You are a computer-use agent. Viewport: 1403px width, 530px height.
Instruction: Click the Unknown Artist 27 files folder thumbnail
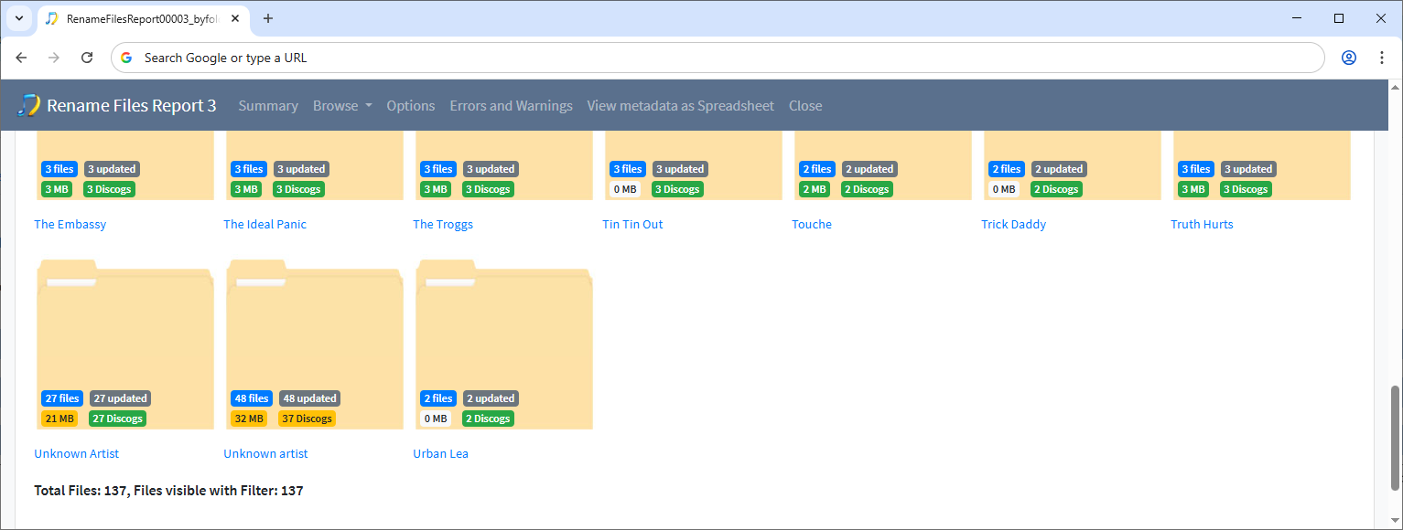pos(125,344)
